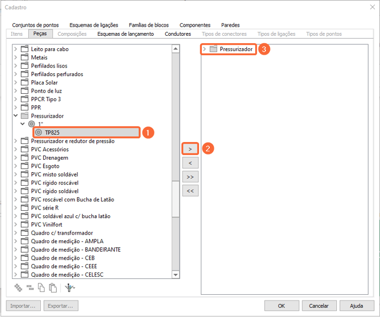380x317 pixels.
Task: Move selected item right with > button
Action: click(x=190, y=148)
